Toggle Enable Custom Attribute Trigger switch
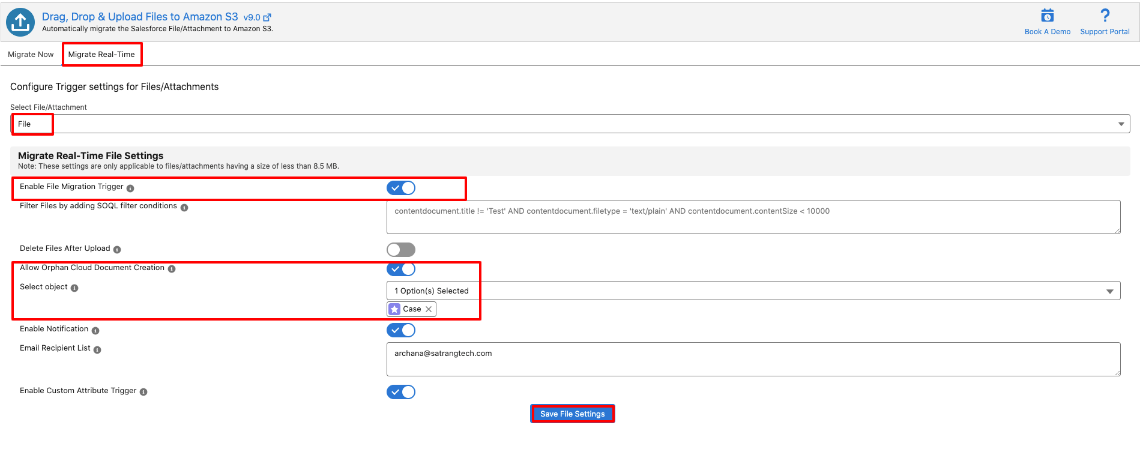 click(x=401, y=392)
